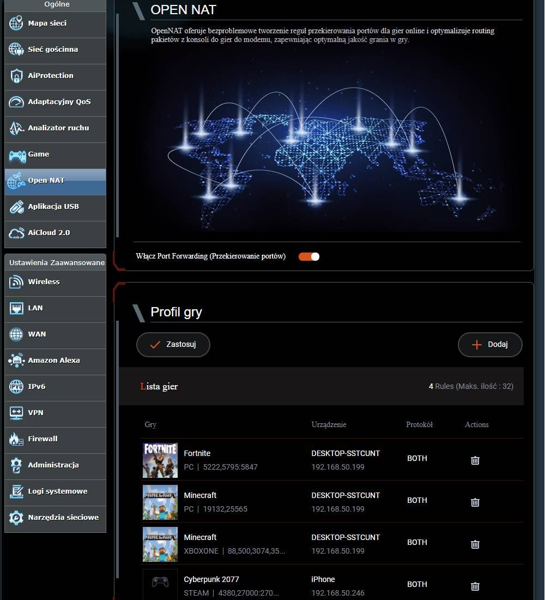Click the Firewall flame icon
The image size is (545, 600).
pos(16,439)
